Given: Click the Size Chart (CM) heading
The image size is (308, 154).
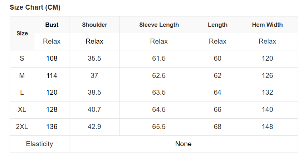Looking at the screenshot, I should click(x=35, y=8).
